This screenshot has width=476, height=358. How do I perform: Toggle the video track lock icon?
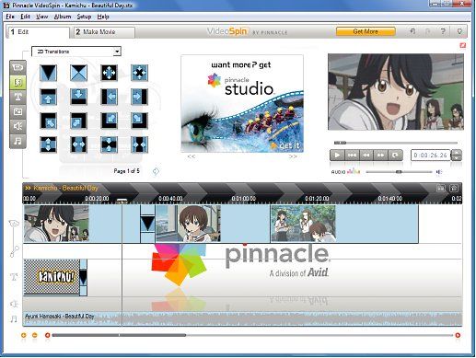[14, 224]
